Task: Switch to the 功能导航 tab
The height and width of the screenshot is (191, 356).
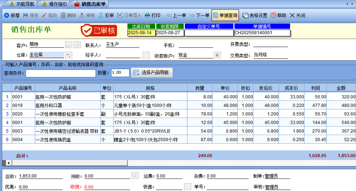Action: tap(22, 4)
